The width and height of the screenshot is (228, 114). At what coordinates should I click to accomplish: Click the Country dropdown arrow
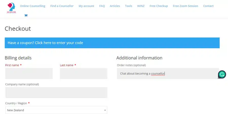tap(105, 110)
